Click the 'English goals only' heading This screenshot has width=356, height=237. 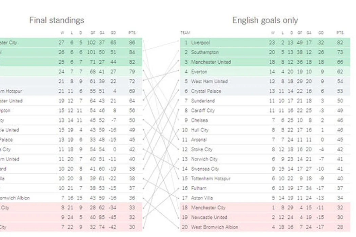point(265,20)
